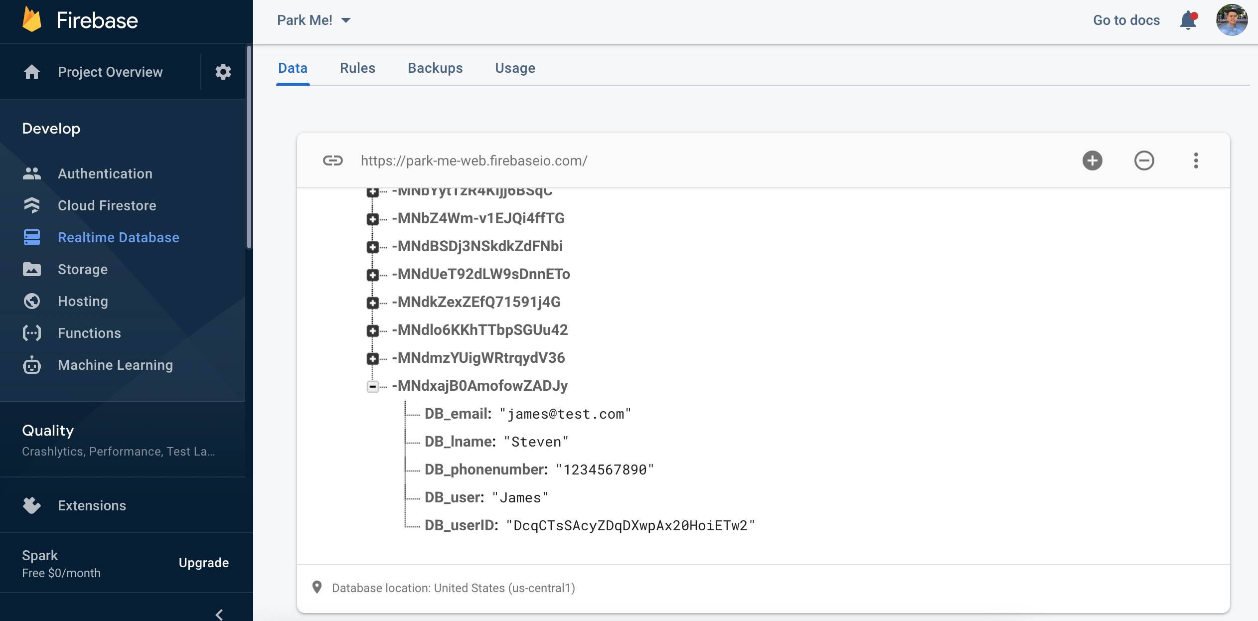The height and width of the screenshot is (621, 1258).
Task: Select the DB_userID value string
Action: coord(630,525)
